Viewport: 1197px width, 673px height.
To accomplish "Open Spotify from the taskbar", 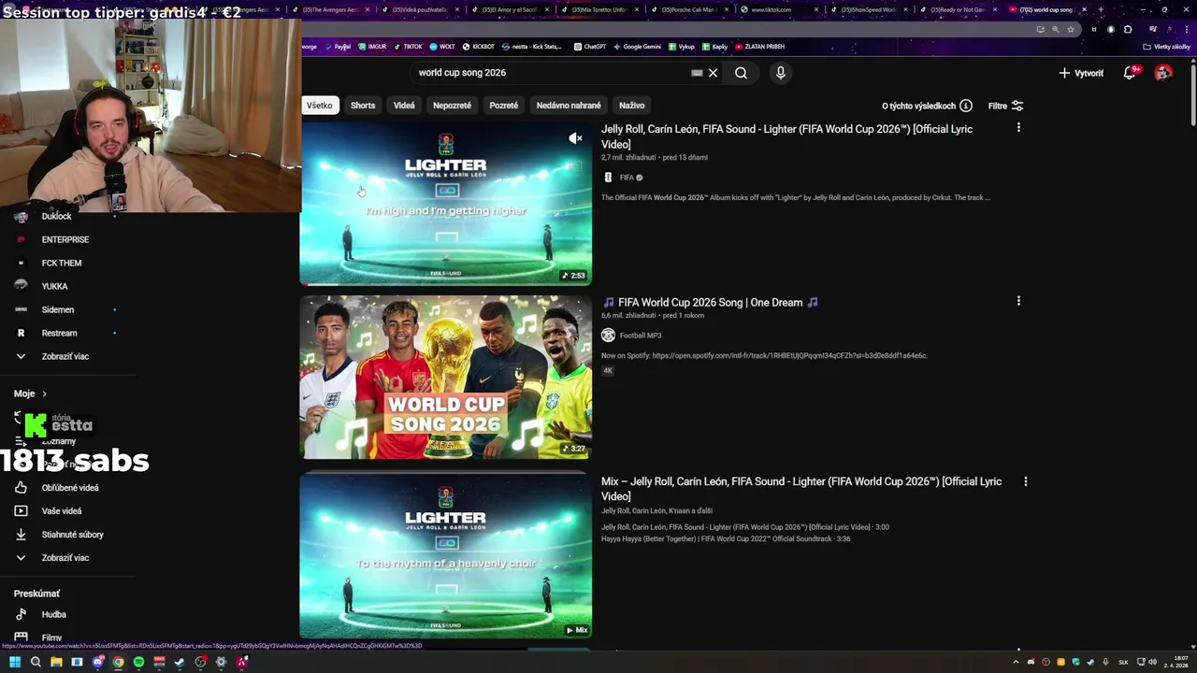I will point(138,662).
